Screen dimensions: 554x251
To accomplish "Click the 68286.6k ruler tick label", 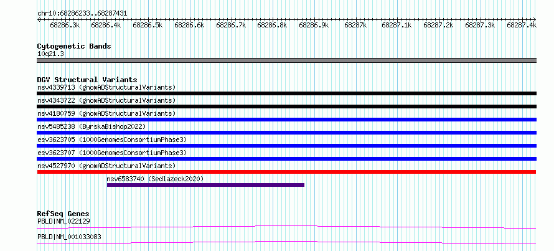I will coord(189,25).
